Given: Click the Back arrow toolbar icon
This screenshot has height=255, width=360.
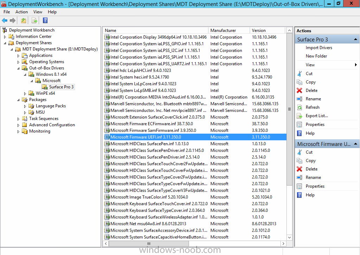Looking at the screenshot, I should (5, 21).
